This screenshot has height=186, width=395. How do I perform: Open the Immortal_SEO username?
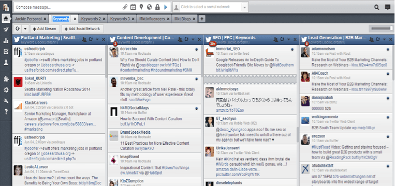pyautogui.click(x=228, y=49)
